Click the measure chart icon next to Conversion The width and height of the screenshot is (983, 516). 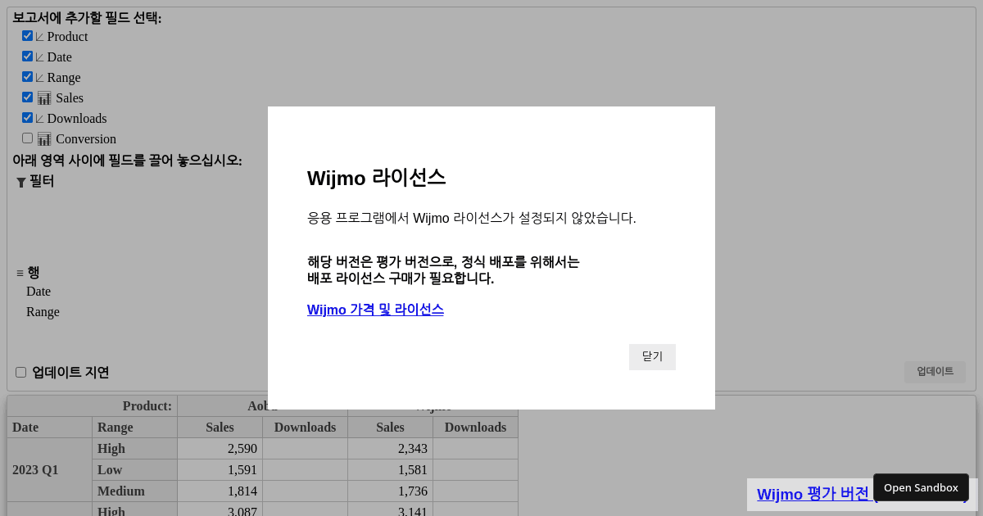[44, 139]
